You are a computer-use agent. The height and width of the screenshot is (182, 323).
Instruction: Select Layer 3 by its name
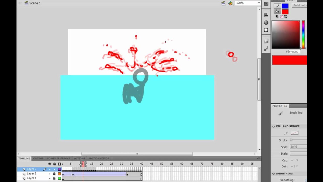click(x=32, y=174)
